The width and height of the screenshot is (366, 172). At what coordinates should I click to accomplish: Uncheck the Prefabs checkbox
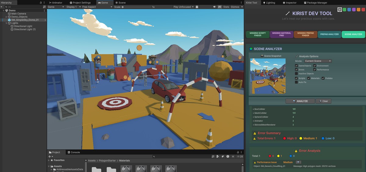click(323, 78)
